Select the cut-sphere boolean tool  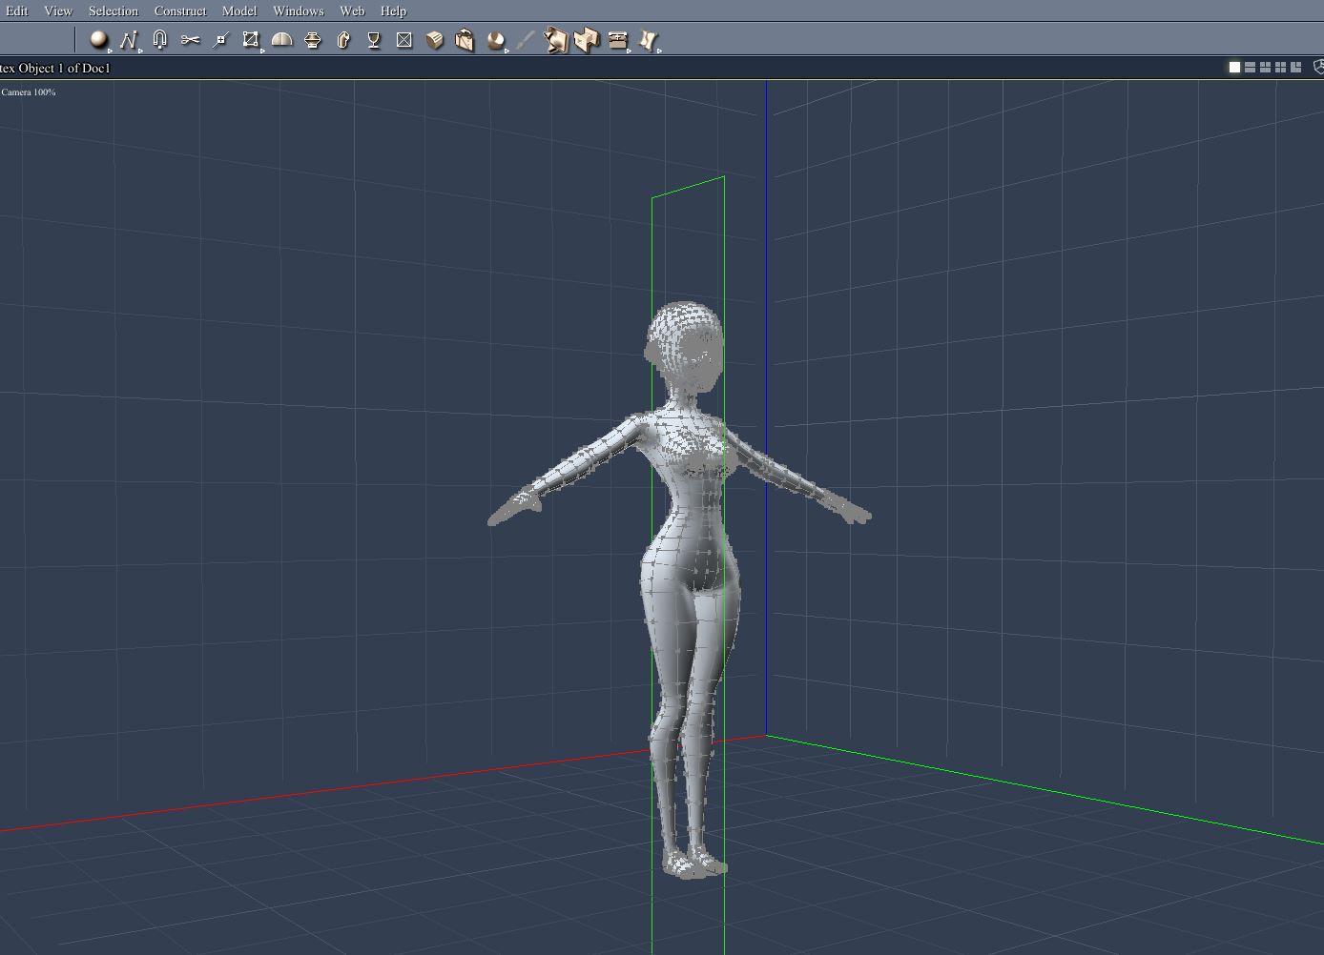coord(495,40)
